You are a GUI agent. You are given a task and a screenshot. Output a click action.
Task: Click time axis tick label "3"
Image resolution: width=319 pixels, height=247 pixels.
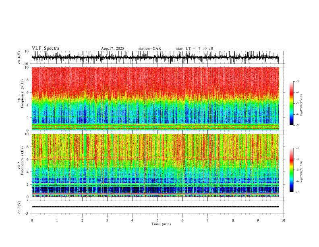(x=107, y=220)
